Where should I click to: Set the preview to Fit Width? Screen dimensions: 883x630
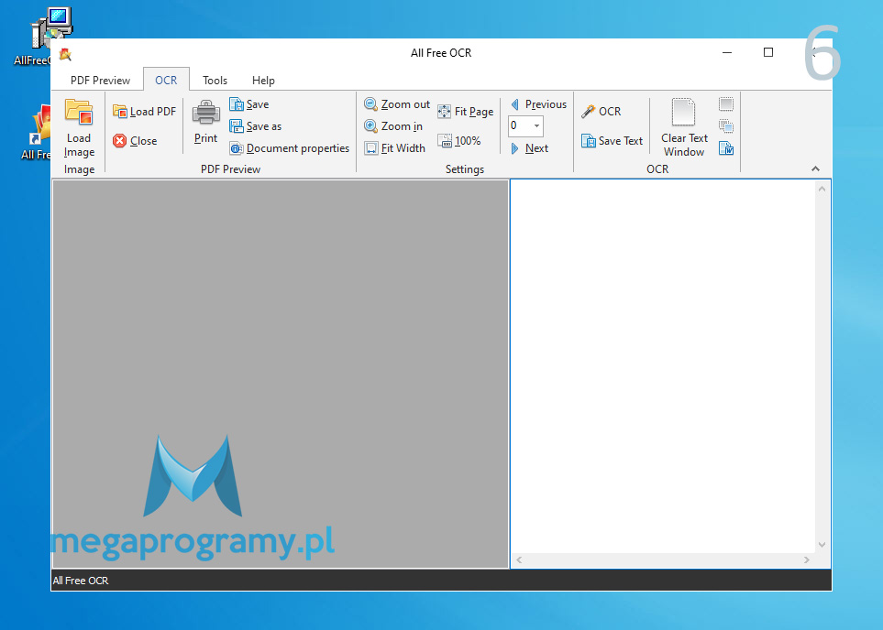click(x=394, y=148)
